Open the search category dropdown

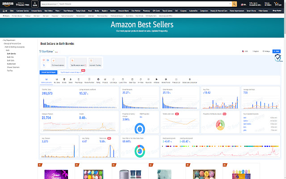click(50, 4)
